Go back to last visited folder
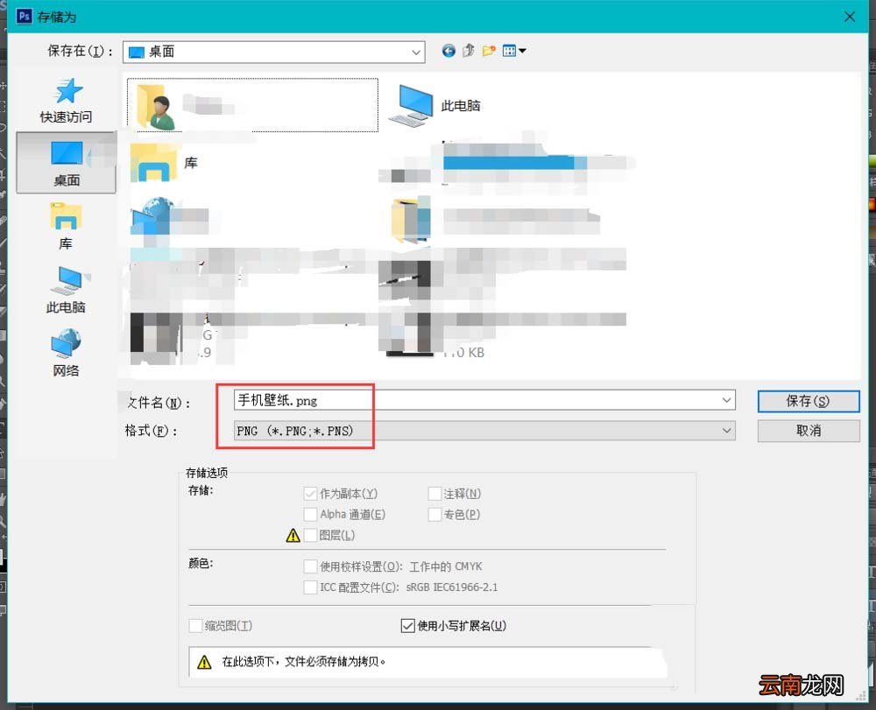The image size is (876, 710). click(x=449, y=51)
